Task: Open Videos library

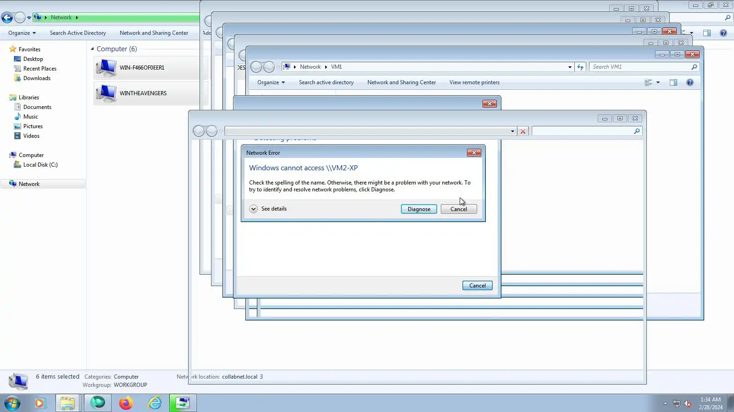Action: coord(31,136)
